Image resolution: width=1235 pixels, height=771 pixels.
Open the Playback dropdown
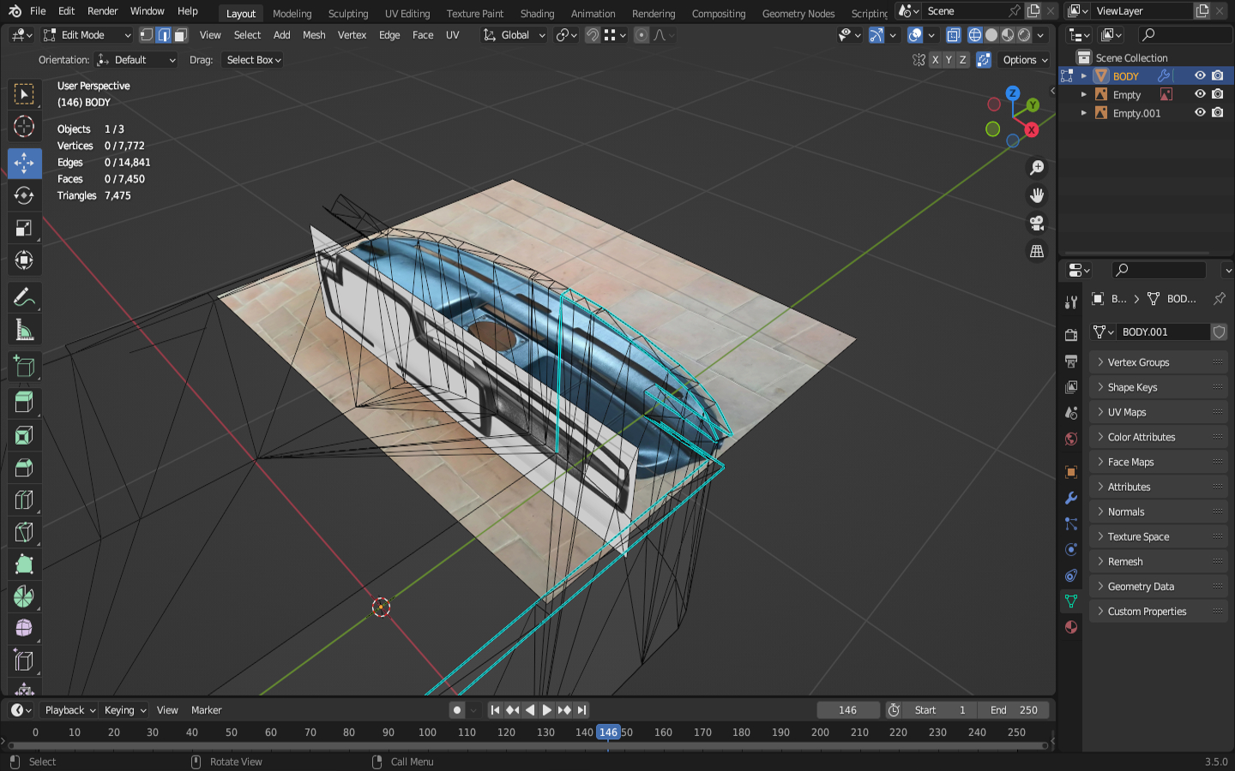69,710
